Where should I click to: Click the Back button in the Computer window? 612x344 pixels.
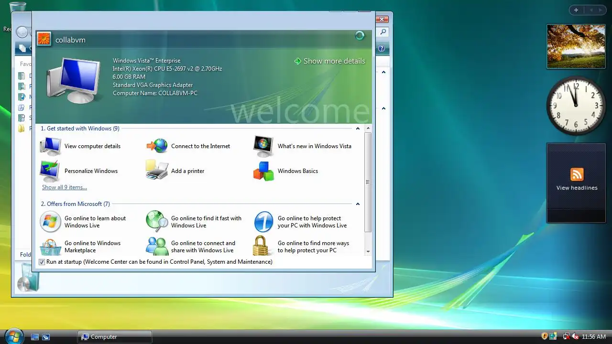(22, 32)
